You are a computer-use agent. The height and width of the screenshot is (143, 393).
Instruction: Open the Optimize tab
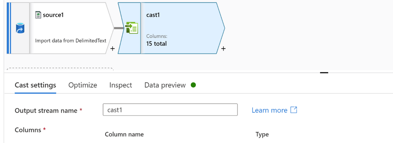[83, 85]
